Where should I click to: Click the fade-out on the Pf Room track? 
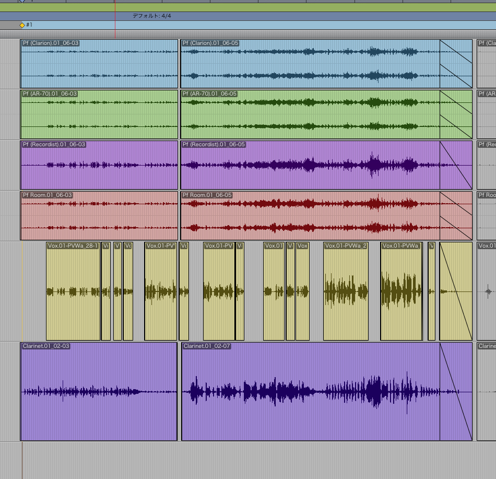[456, 216]
